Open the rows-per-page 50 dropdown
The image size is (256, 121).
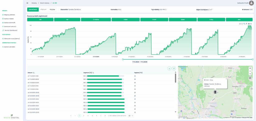(x=131, y=116)
